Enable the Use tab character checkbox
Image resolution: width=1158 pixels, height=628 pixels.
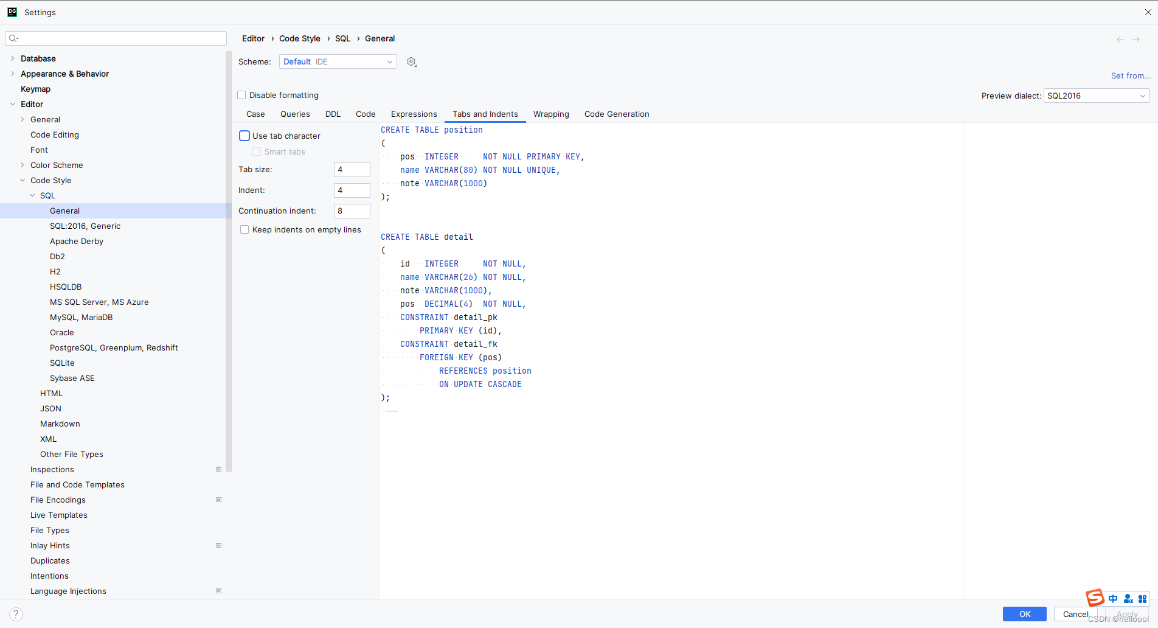tap(244, 135)
